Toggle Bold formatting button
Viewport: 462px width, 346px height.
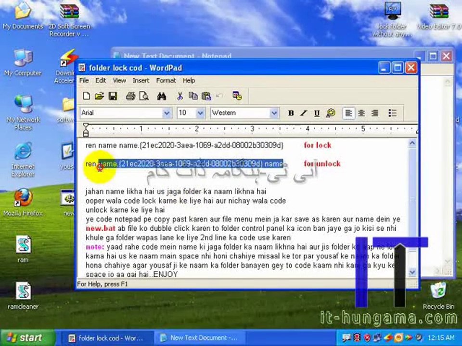[x=291, y=113]
